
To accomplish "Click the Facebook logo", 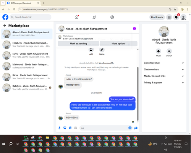I will tap(5, 17).
